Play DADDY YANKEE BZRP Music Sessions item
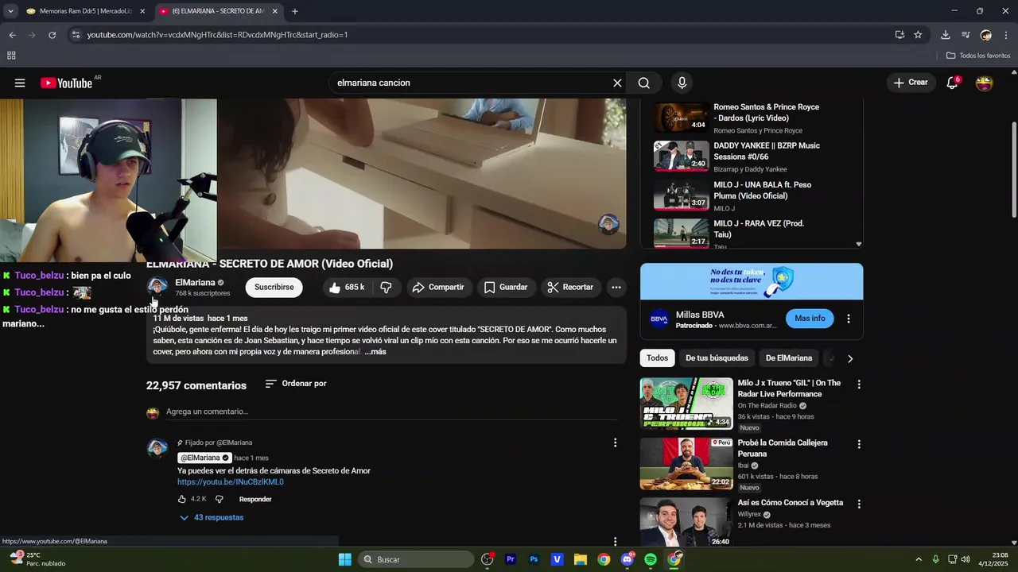Viewport: 1018px width, 572px height. click(x=752, y=157)
